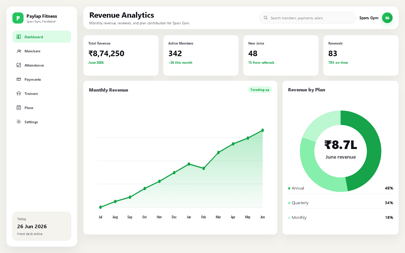Click the Trending up badge

tap(260, 90)
